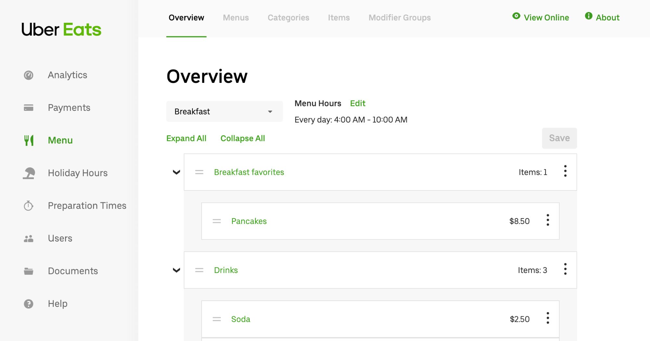Collapse the Breakfast favorites category chevron
This screenshot has width=650, height=341.
coord(177,172)
